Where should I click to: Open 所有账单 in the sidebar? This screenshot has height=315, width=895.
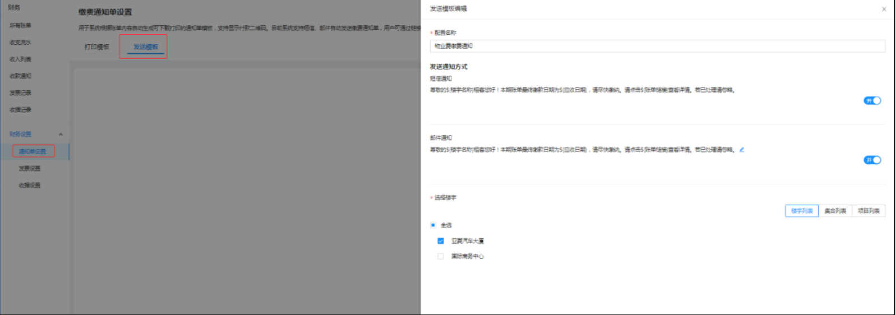click(21, 26)
